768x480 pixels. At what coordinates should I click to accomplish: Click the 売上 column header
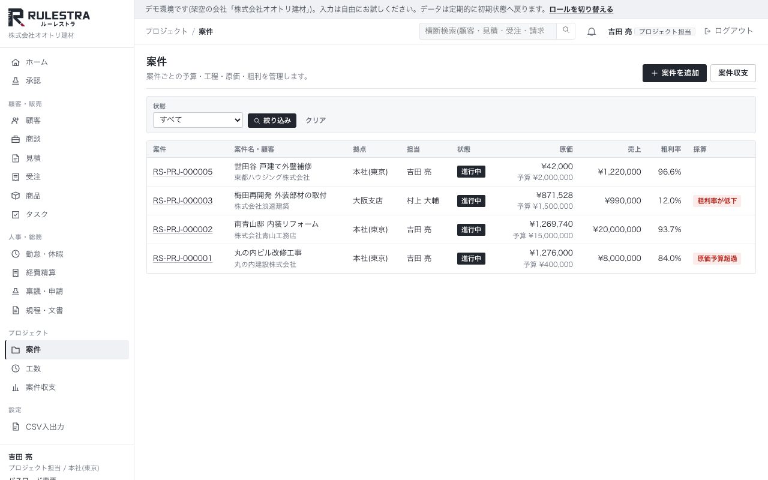tap(634, 149)
